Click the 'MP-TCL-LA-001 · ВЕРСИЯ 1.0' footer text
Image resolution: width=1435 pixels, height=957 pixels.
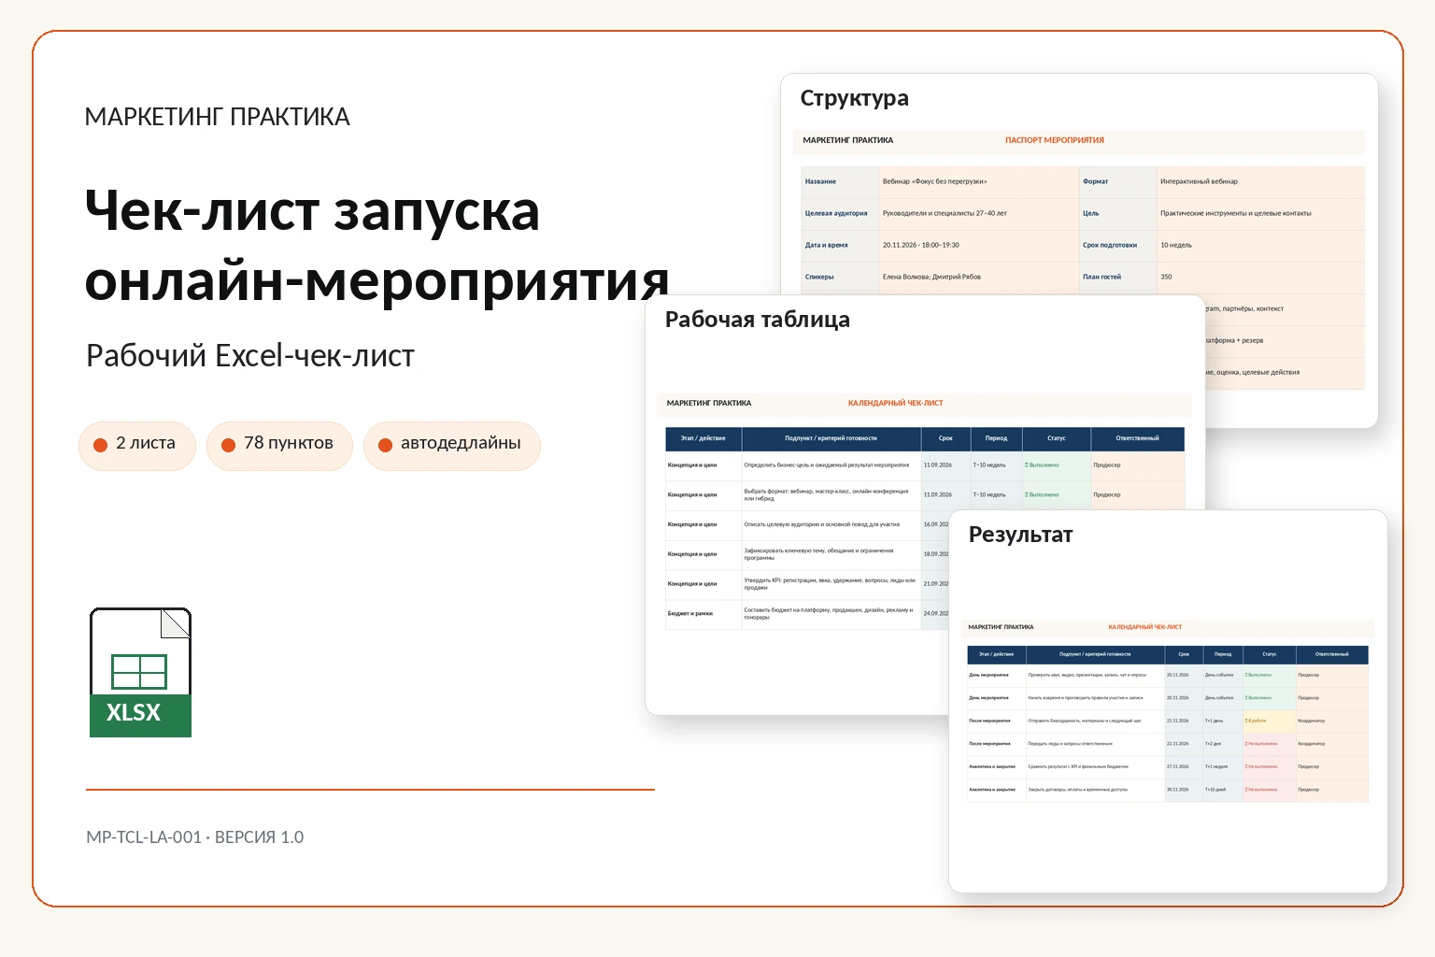pos(194,837)
